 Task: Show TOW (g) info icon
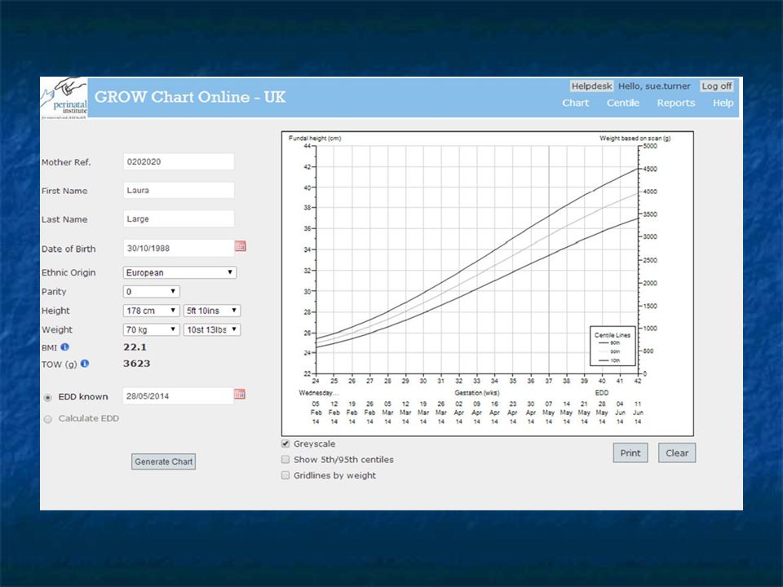click(x=85, y=364)
